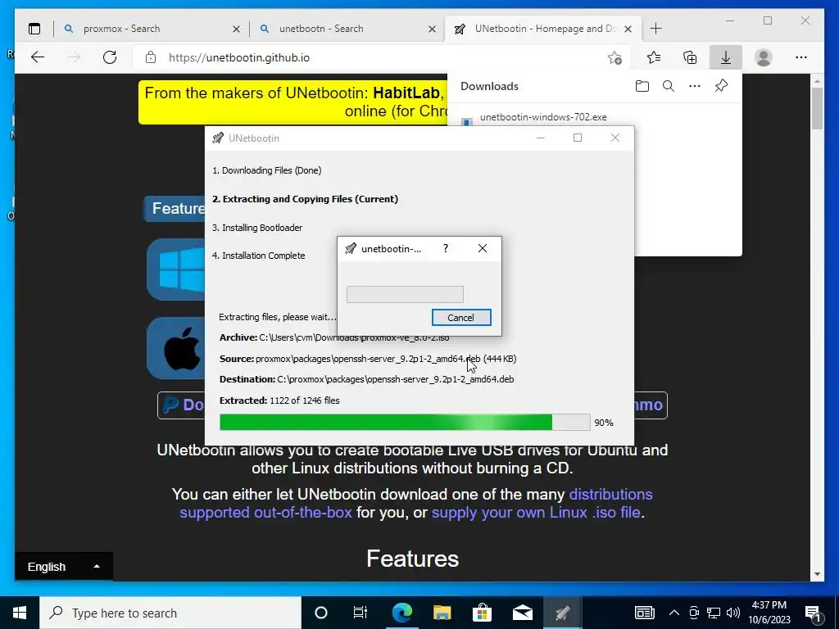Close the unetbootn - Search tab
839x629 pixels.
click(432, 29)
